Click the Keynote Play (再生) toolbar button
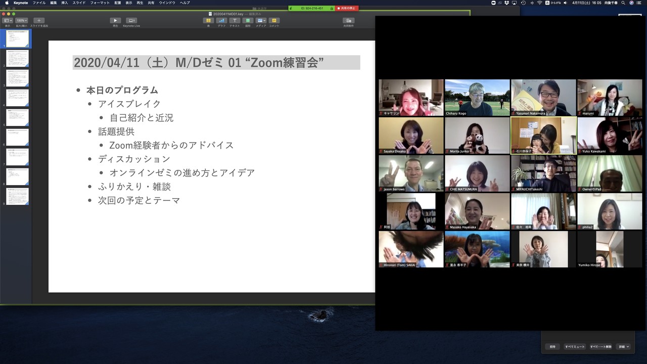647x364 pixels. click(x=115, y=21)
